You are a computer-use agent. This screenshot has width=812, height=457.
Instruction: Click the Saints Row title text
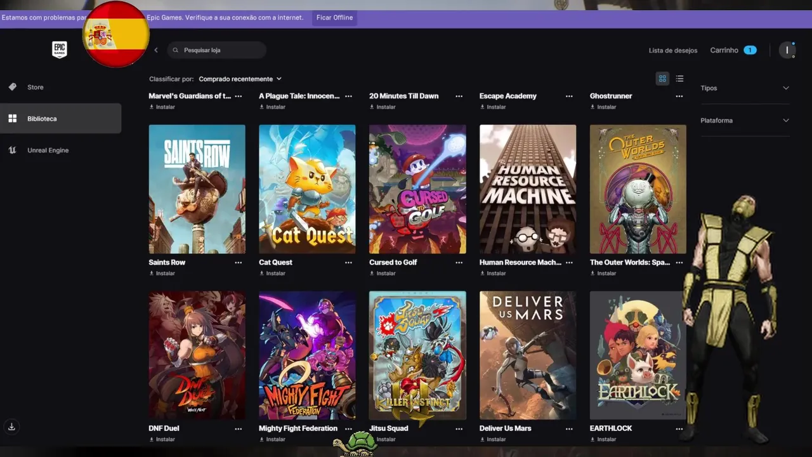tap(167, 263)
